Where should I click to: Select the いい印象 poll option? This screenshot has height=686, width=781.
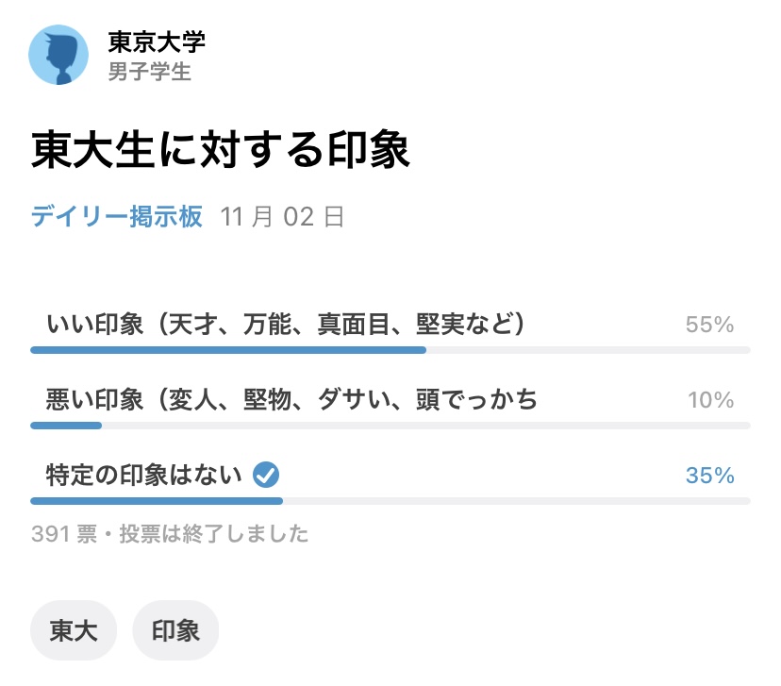(285, 325)
